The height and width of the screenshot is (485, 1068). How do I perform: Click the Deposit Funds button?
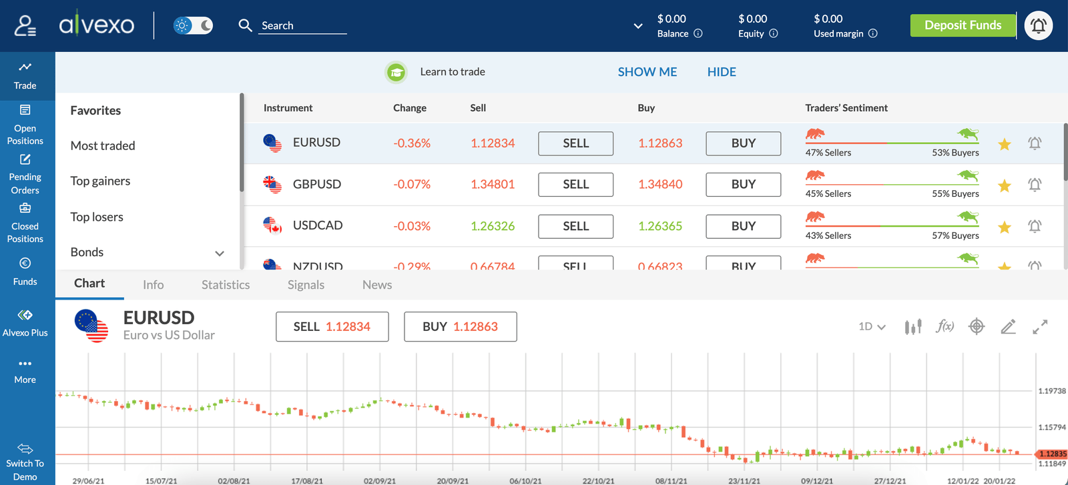point(963,25)
